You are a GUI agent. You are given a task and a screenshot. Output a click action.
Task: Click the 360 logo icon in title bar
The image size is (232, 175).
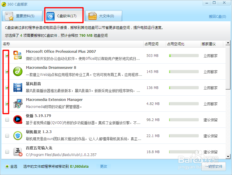[4, 4]
